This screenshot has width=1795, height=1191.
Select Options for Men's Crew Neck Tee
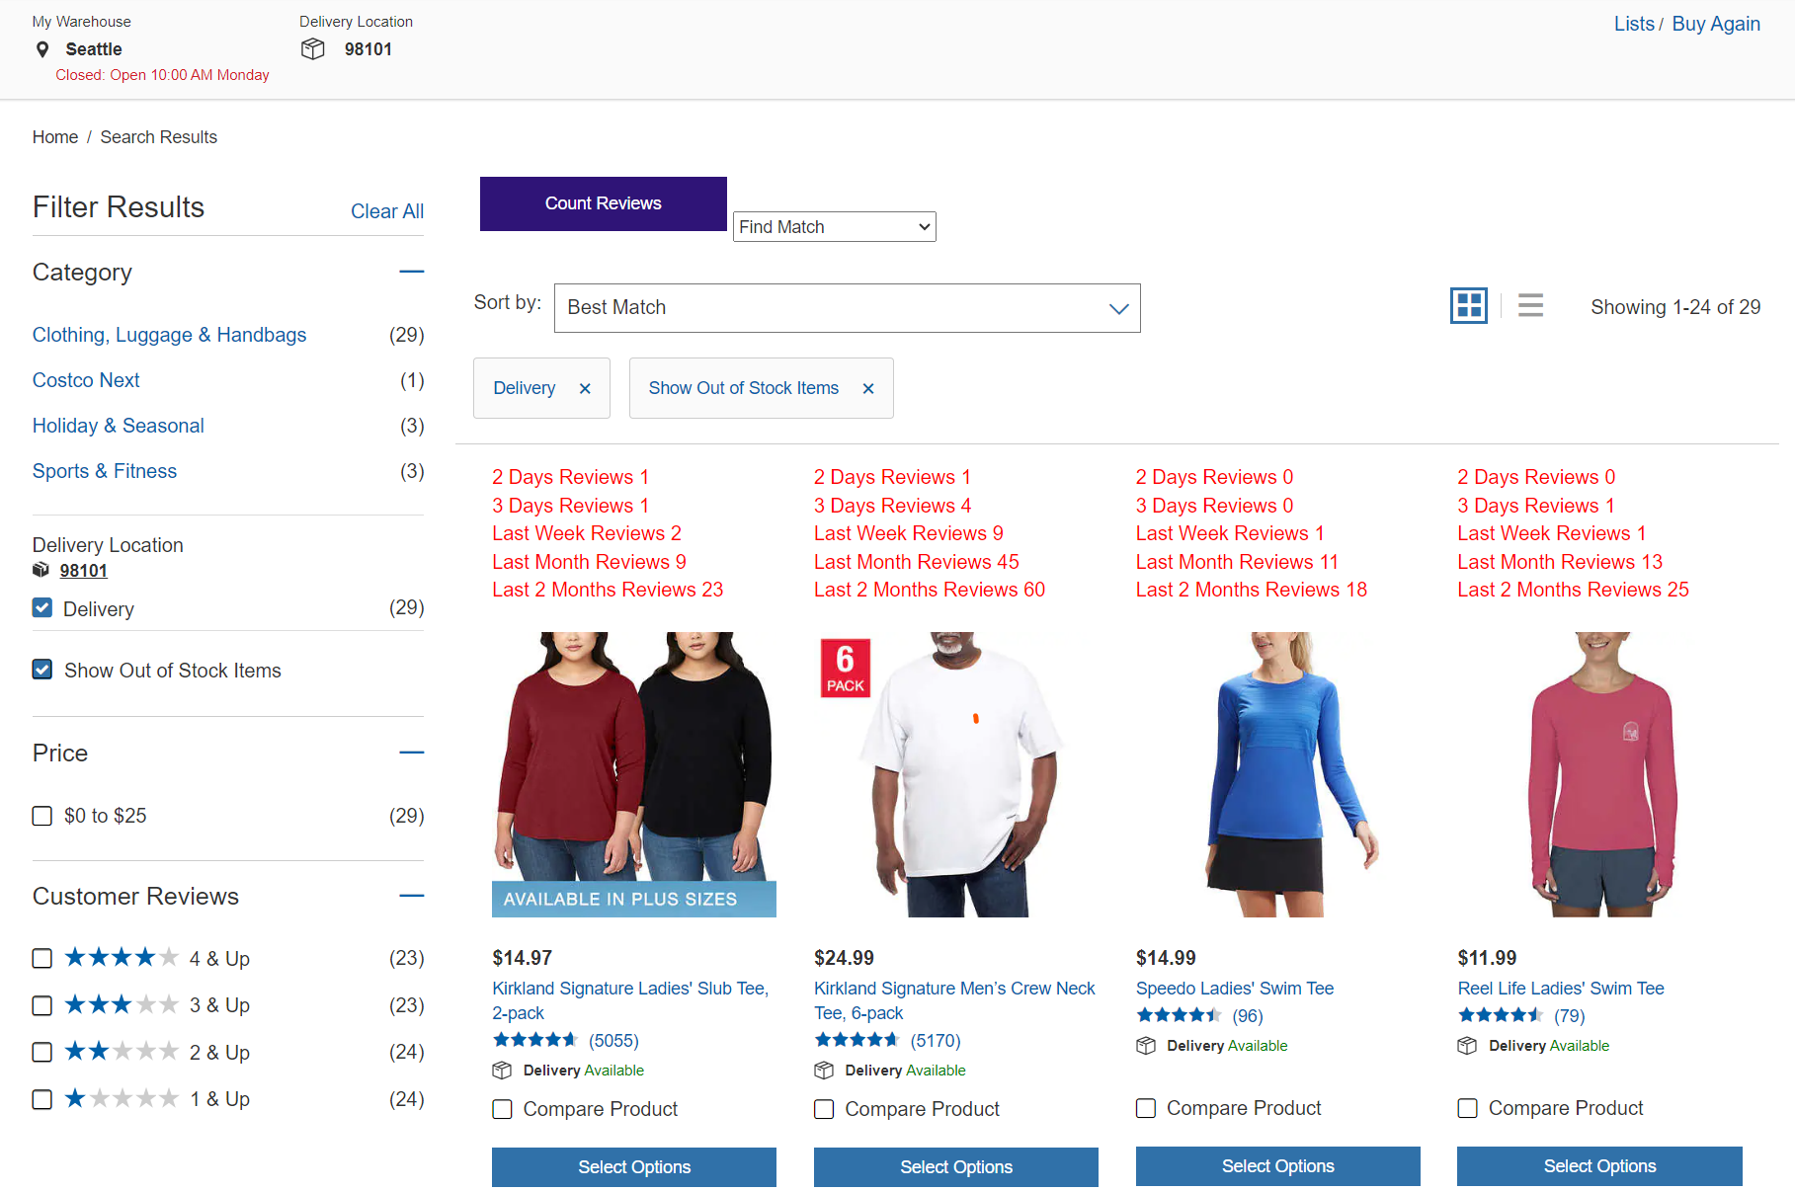[956, 1167]
